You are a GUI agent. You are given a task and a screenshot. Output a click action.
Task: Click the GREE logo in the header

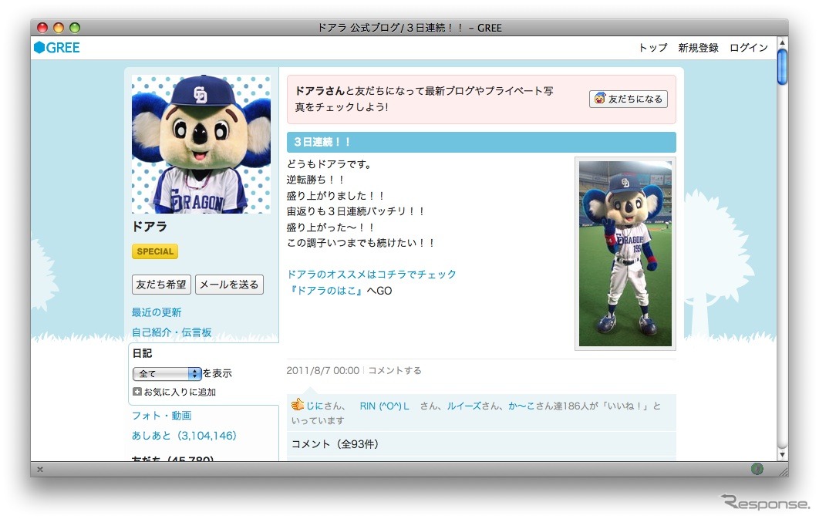(57, 48)
